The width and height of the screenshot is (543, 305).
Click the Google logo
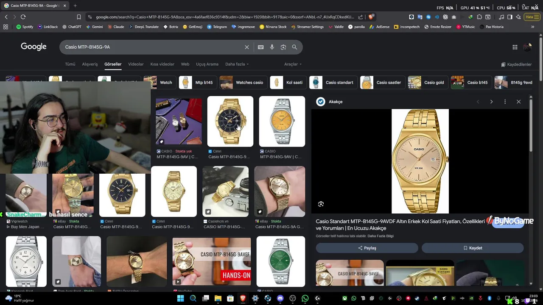(x=34, y=47)
